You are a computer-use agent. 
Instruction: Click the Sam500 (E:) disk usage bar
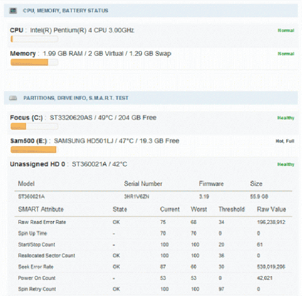(34, 150)
